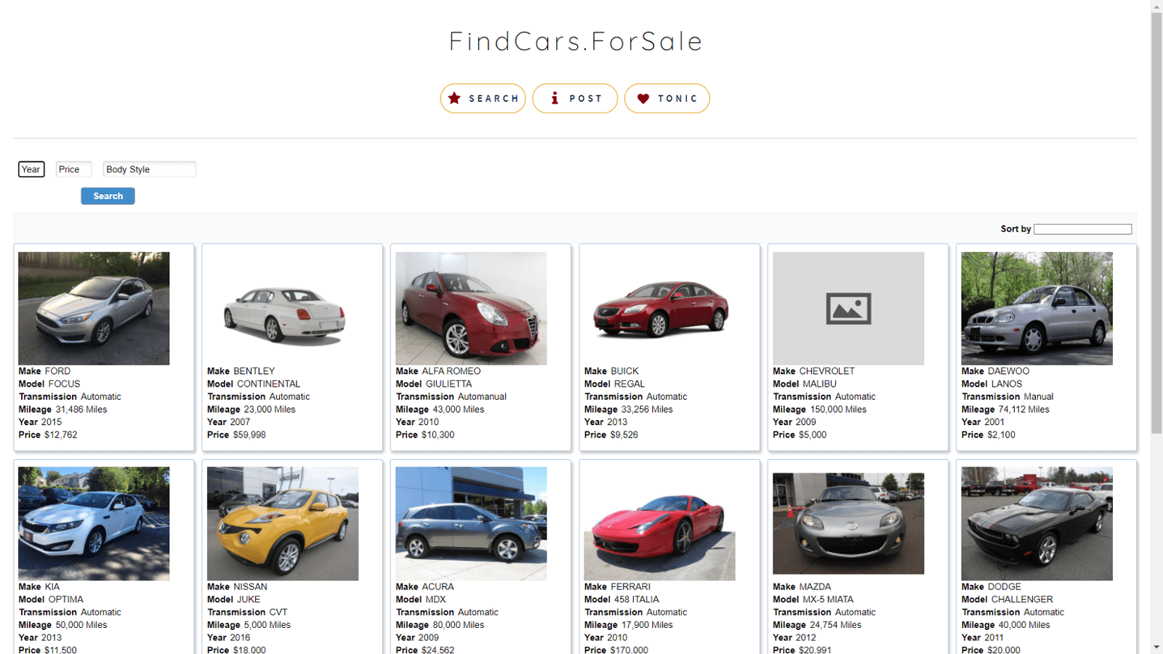The height and width of the screenshot is (654, 1163).
Task: Open the SEARCH navigation item
Action: click(483, 98)
